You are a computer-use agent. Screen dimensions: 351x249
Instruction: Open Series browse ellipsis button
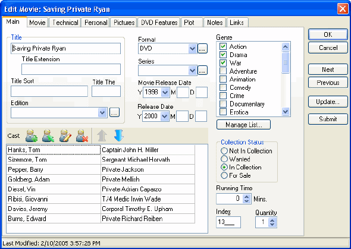pyautogui.click(x=202, y=70)
